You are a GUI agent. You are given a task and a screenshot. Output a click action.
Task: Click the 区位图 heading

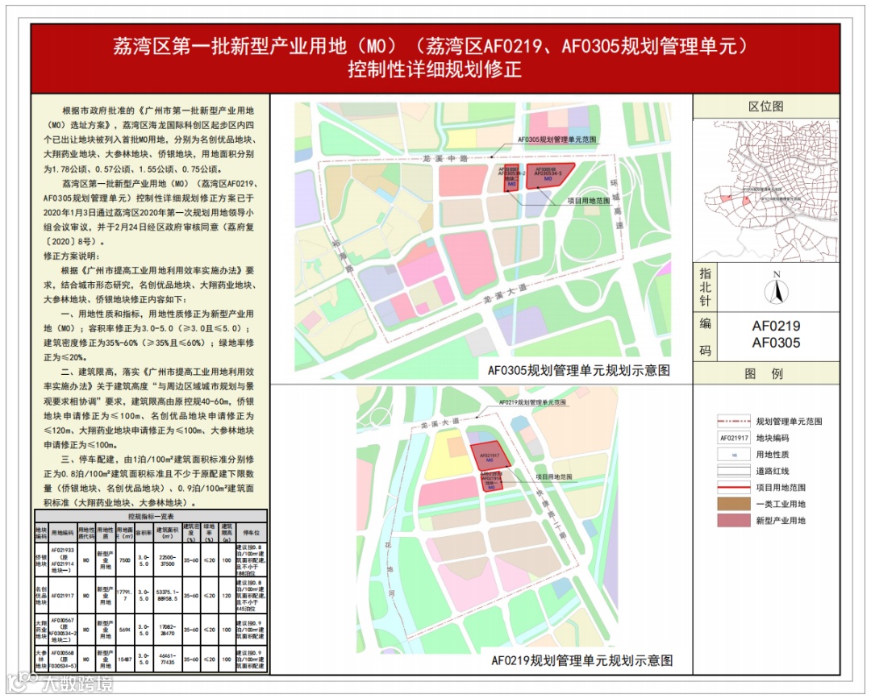click(765, 106)
